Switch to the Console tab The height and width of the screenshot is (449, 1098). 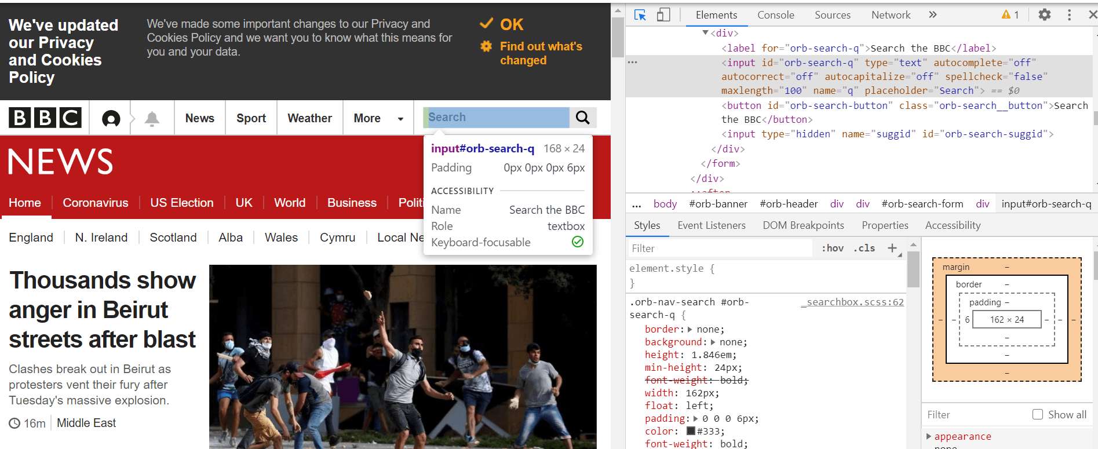[776, 15]
